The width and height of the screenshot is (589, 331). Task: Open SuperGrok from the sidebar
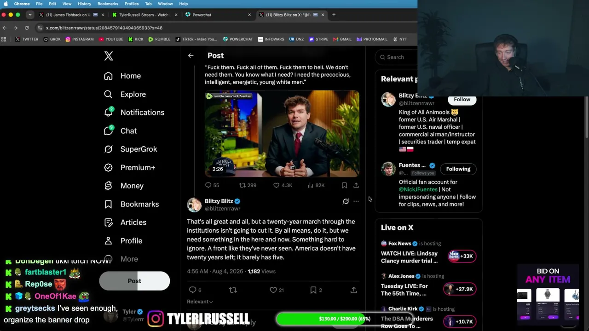click(131, 149)
